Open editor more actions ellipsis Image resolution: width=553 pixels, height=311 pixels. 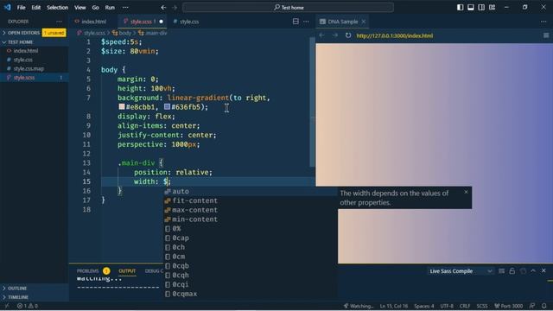[x=306, y=22]
